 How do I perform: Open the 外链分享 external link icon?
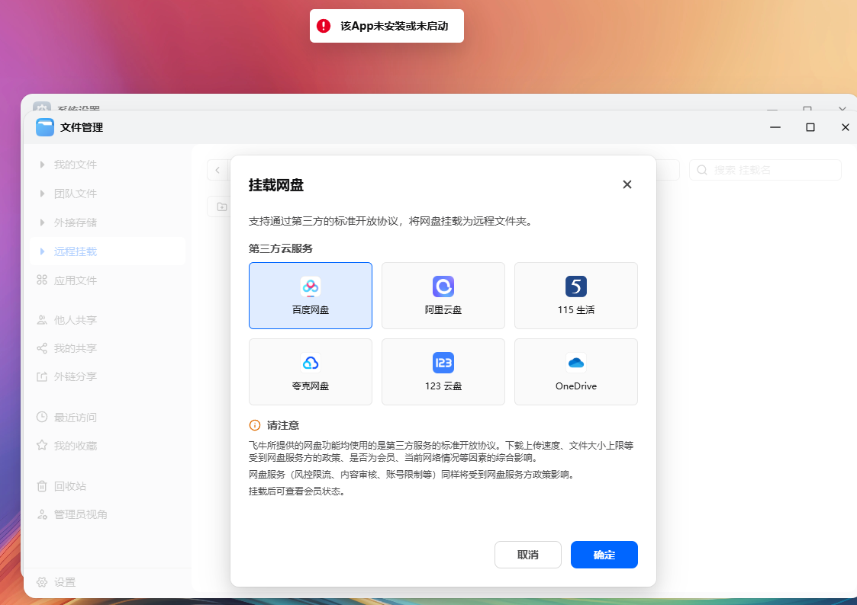coord(44,376)
